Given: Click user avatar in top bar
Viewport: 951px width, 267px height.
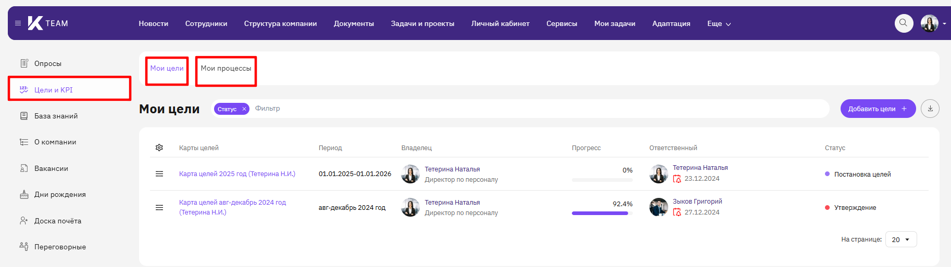Looking at the screenshot, I should [x=929, y=23].
